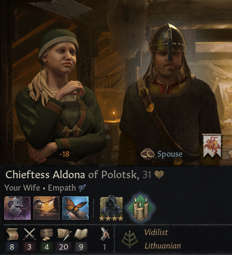Viewport: 232px width, 255px height.
Task: Select the letter and dagger Intrigue icon
Action: click(x=64, y=234)
